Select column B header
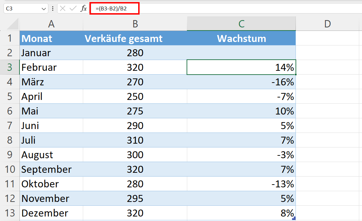 point(135,24)
